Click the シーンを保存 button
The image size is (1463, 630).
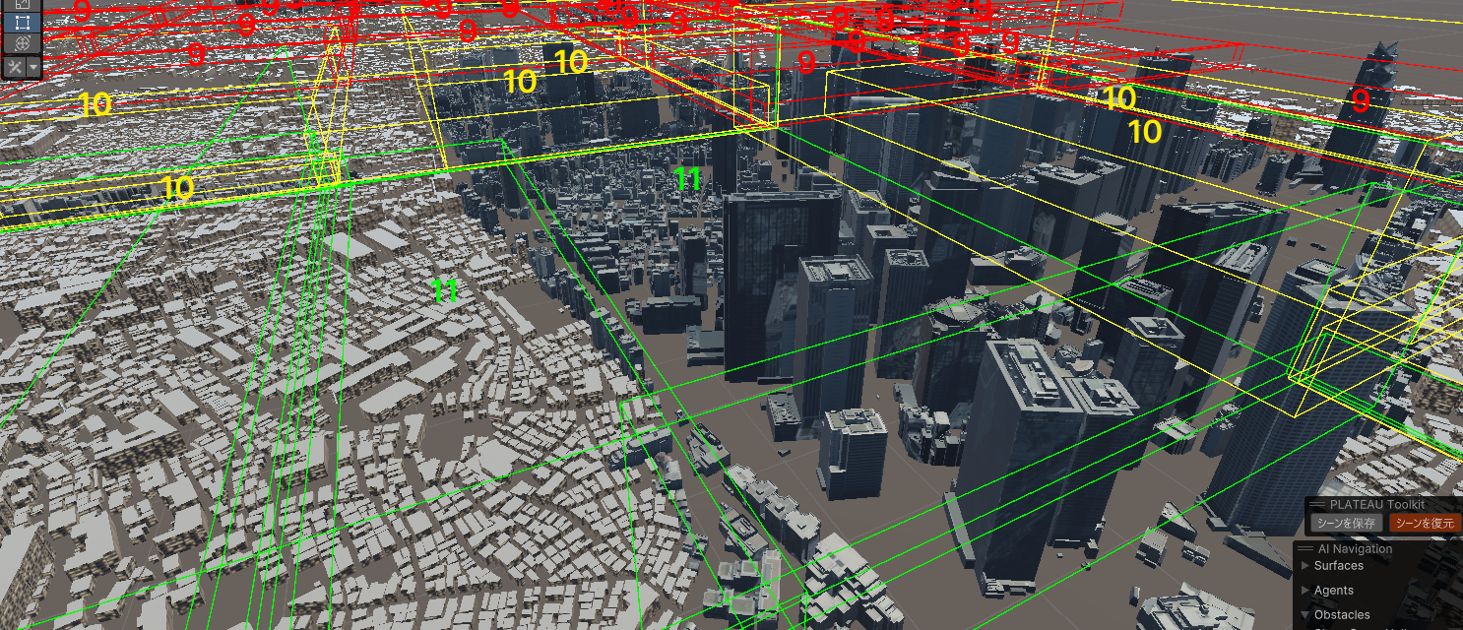point(1346,523)
